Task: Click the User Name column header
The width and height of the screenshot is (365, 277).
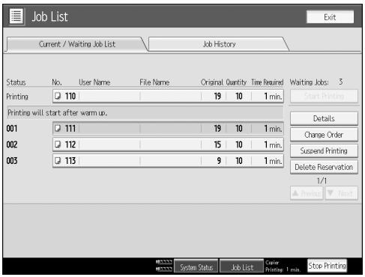Action: [x=94, y=82]
